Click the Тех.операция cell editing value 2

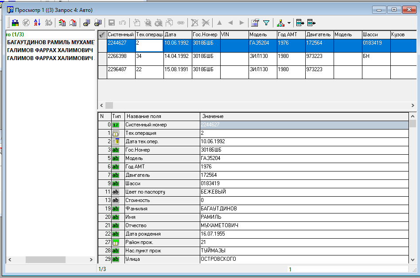[149, 46]
